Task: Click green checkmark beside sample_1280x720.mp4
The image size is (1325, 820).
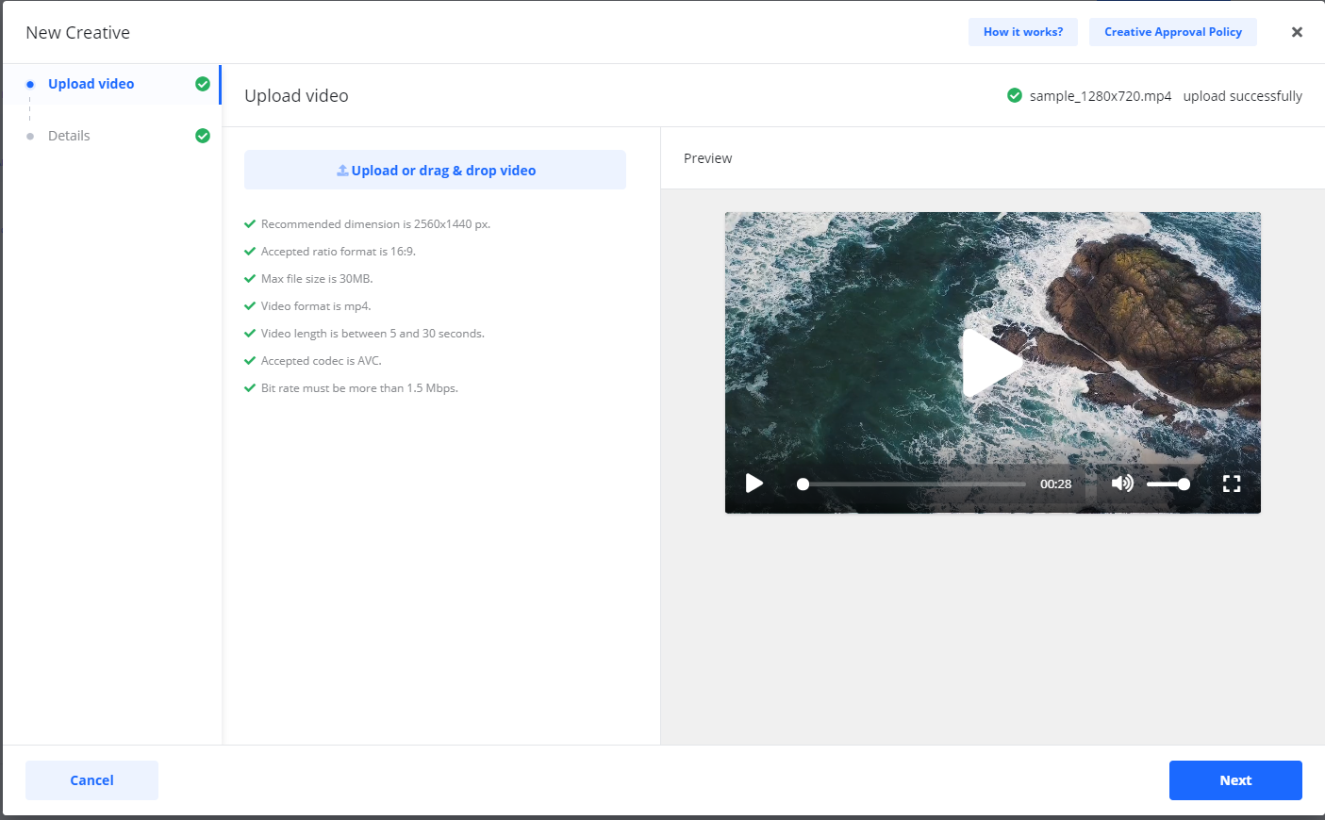Action: pos(1015,95)
